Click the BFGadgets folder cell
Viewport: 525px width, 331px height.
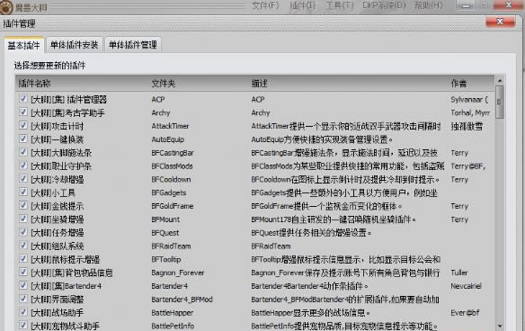169,193
